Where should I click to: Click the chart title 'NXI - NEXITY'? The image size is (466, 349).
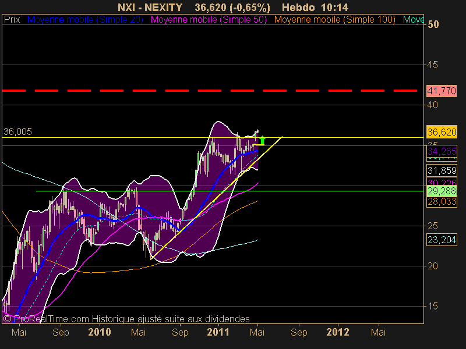[150, 8]
